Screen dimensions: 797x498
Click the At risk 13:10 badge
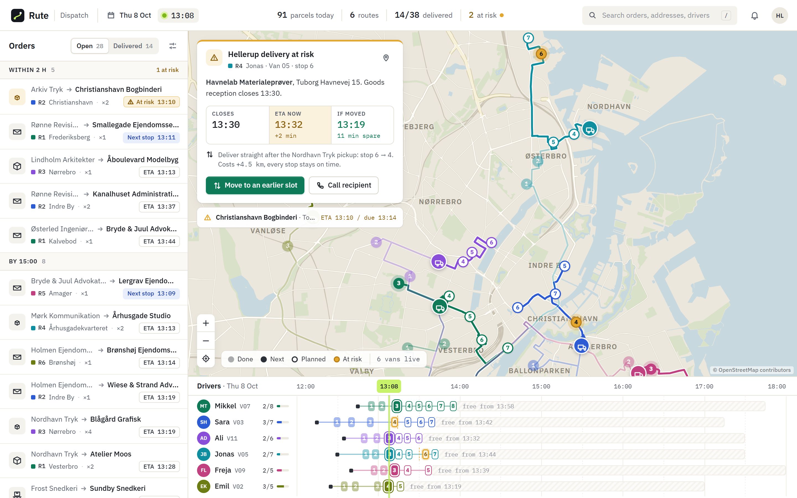pyautogui.click(x=151, y=102)
